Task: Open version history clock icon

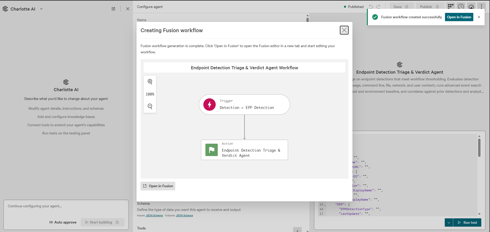Action: click(461, 7)
